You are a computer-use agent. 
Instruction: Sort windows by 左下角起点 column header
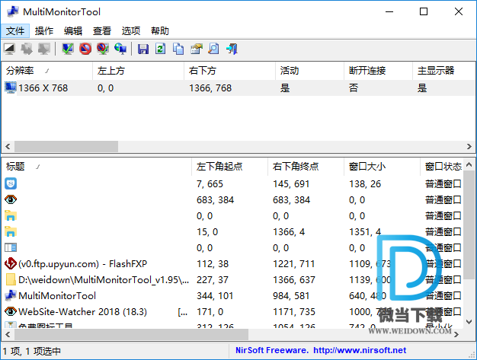(x=229, y=167)
